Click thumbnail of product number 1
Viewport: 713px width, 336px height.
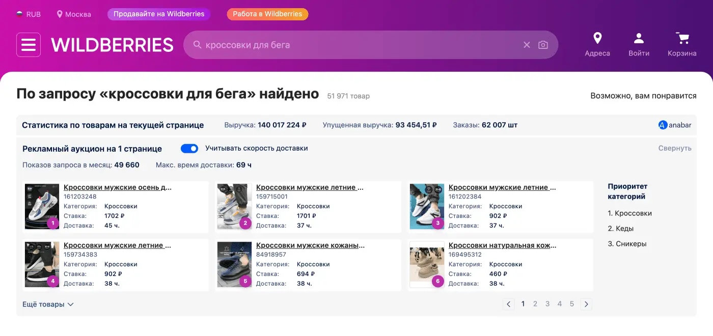[42, 207]
